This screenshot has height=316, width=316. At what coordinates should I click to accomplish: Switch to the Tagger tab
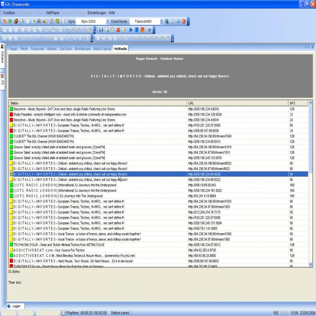pos(13,49)
